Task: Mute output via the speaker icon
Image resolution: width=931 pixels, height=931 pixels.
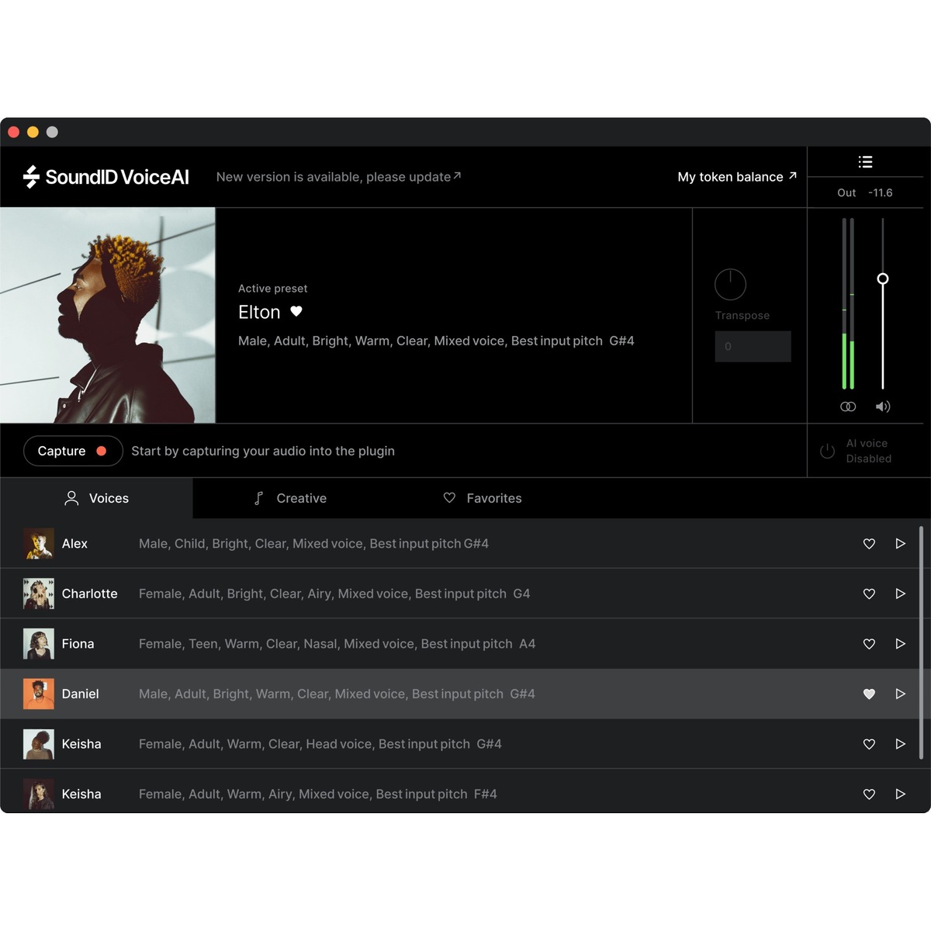Action: (883, 406)
